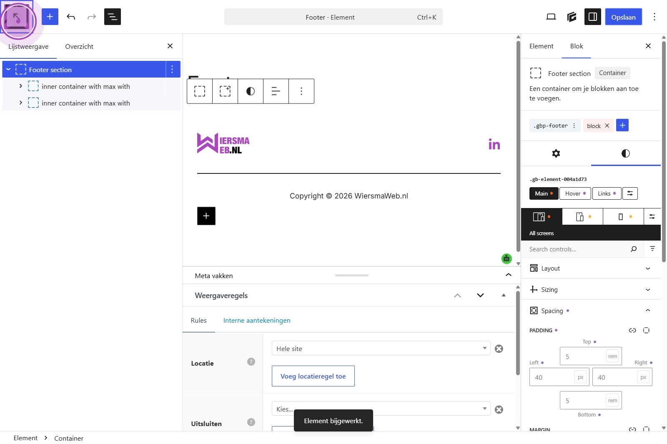This screenshot has width=667, height=444.
Task: Select the Main selector state
Action: coord(544,193)
